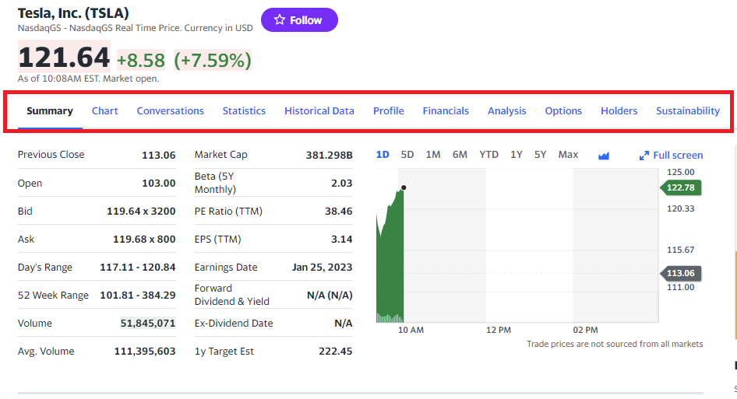
Task: Open the Sustainability tab
Action: [x=688, y=111]
